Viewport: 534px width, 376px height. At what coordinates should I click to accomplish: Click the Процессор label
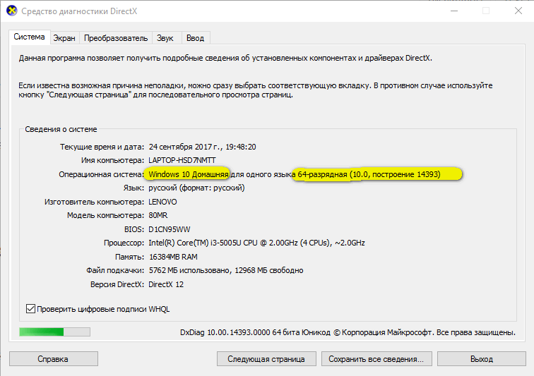click(x=124, y=243)
